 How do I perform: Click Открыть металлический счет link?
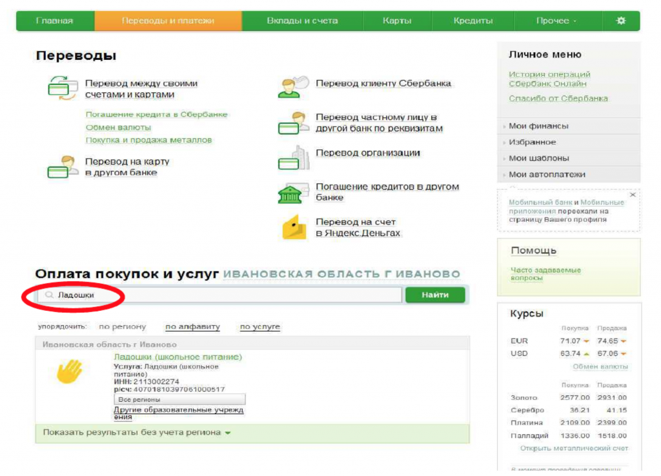[x=574, y=448]
